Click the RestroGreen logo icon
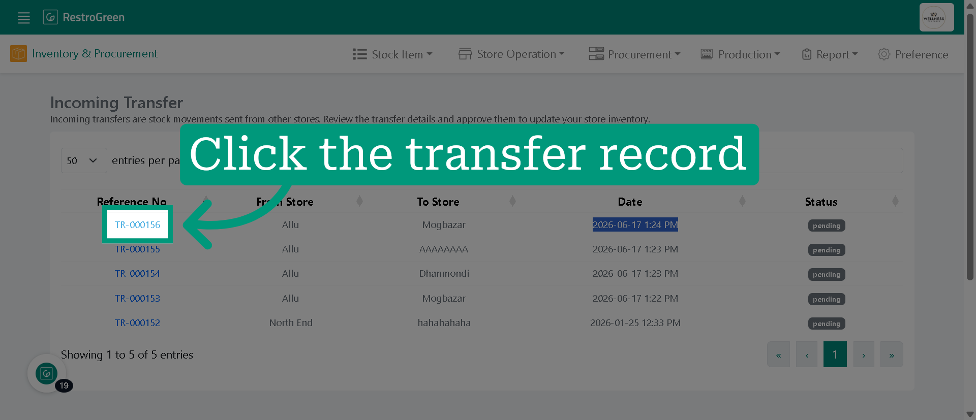Screen dimensions: 976x420 coord(50,17)
